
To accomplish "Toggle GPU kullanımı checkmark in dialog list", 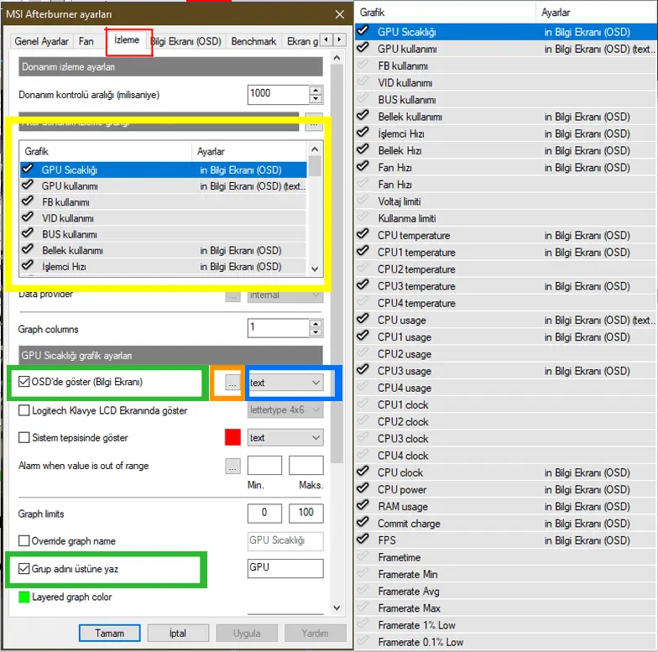I will pos(28,185).
